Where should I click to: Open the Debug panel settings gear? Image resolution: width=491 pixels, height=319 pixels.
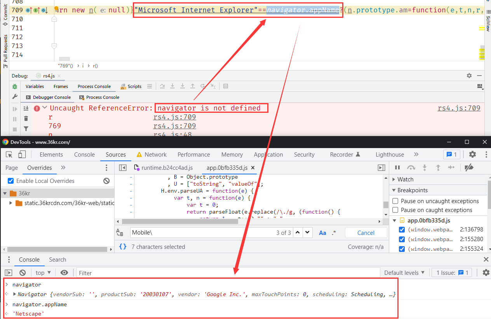(x=469, y=76)
